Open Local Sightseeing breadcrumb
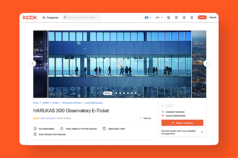The width and height of the screenshot is (238, 158). (x=94, y=103)
